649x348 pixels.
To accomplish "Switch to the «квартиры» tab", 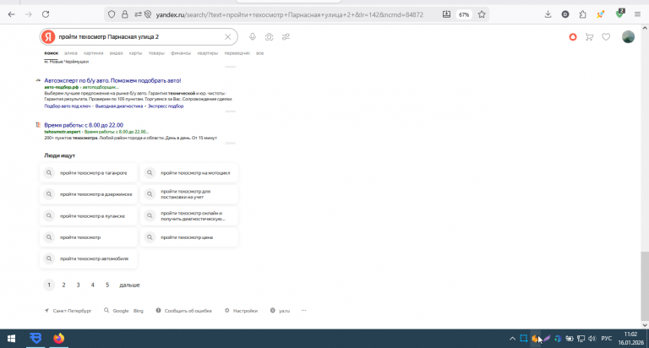I will click(207, 53).
